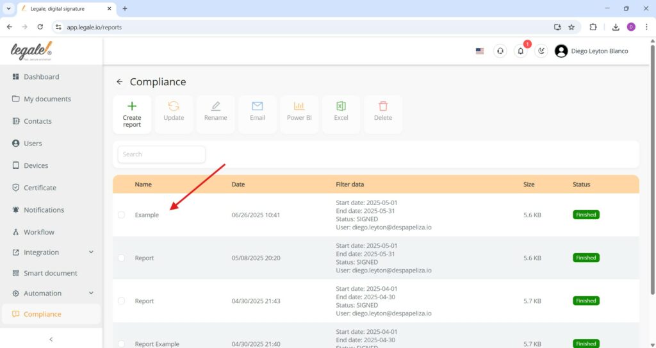Click the Finished badge on the 05/08/2025 row
Image resolution: width=656 pixels, height=348 pixels.
click(586, 258)
